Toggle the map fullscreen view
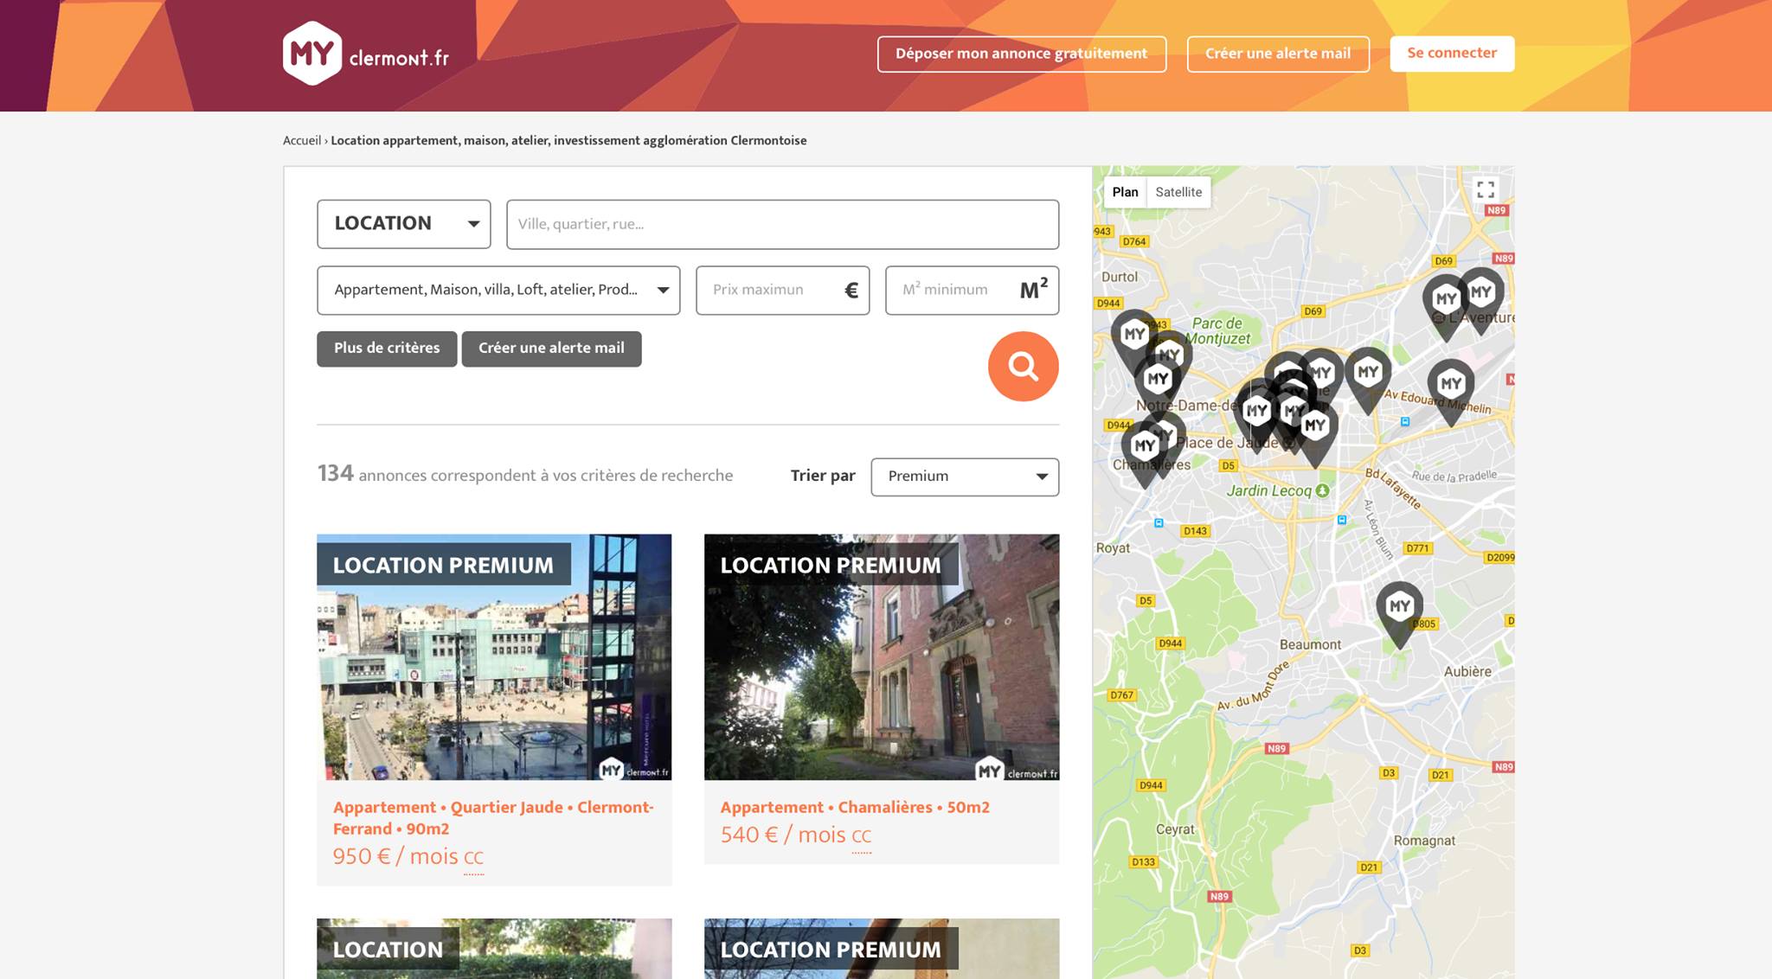Screen dimensions: 1772x979 (1486, 189)
